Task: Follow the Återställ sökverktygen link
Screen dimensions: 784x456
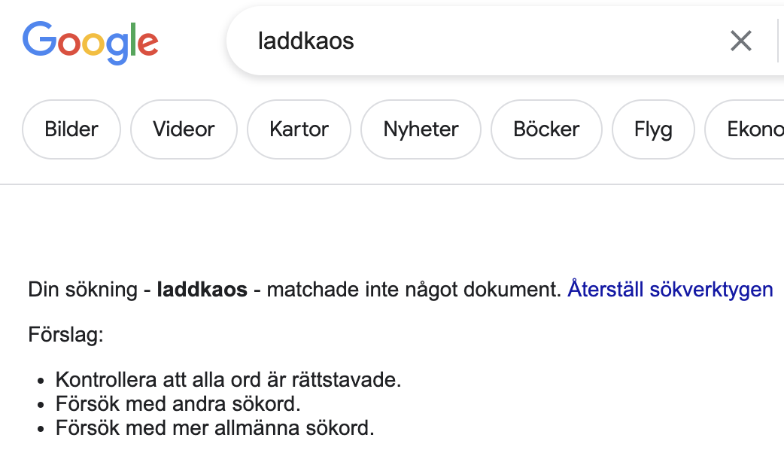Action: 670,290
